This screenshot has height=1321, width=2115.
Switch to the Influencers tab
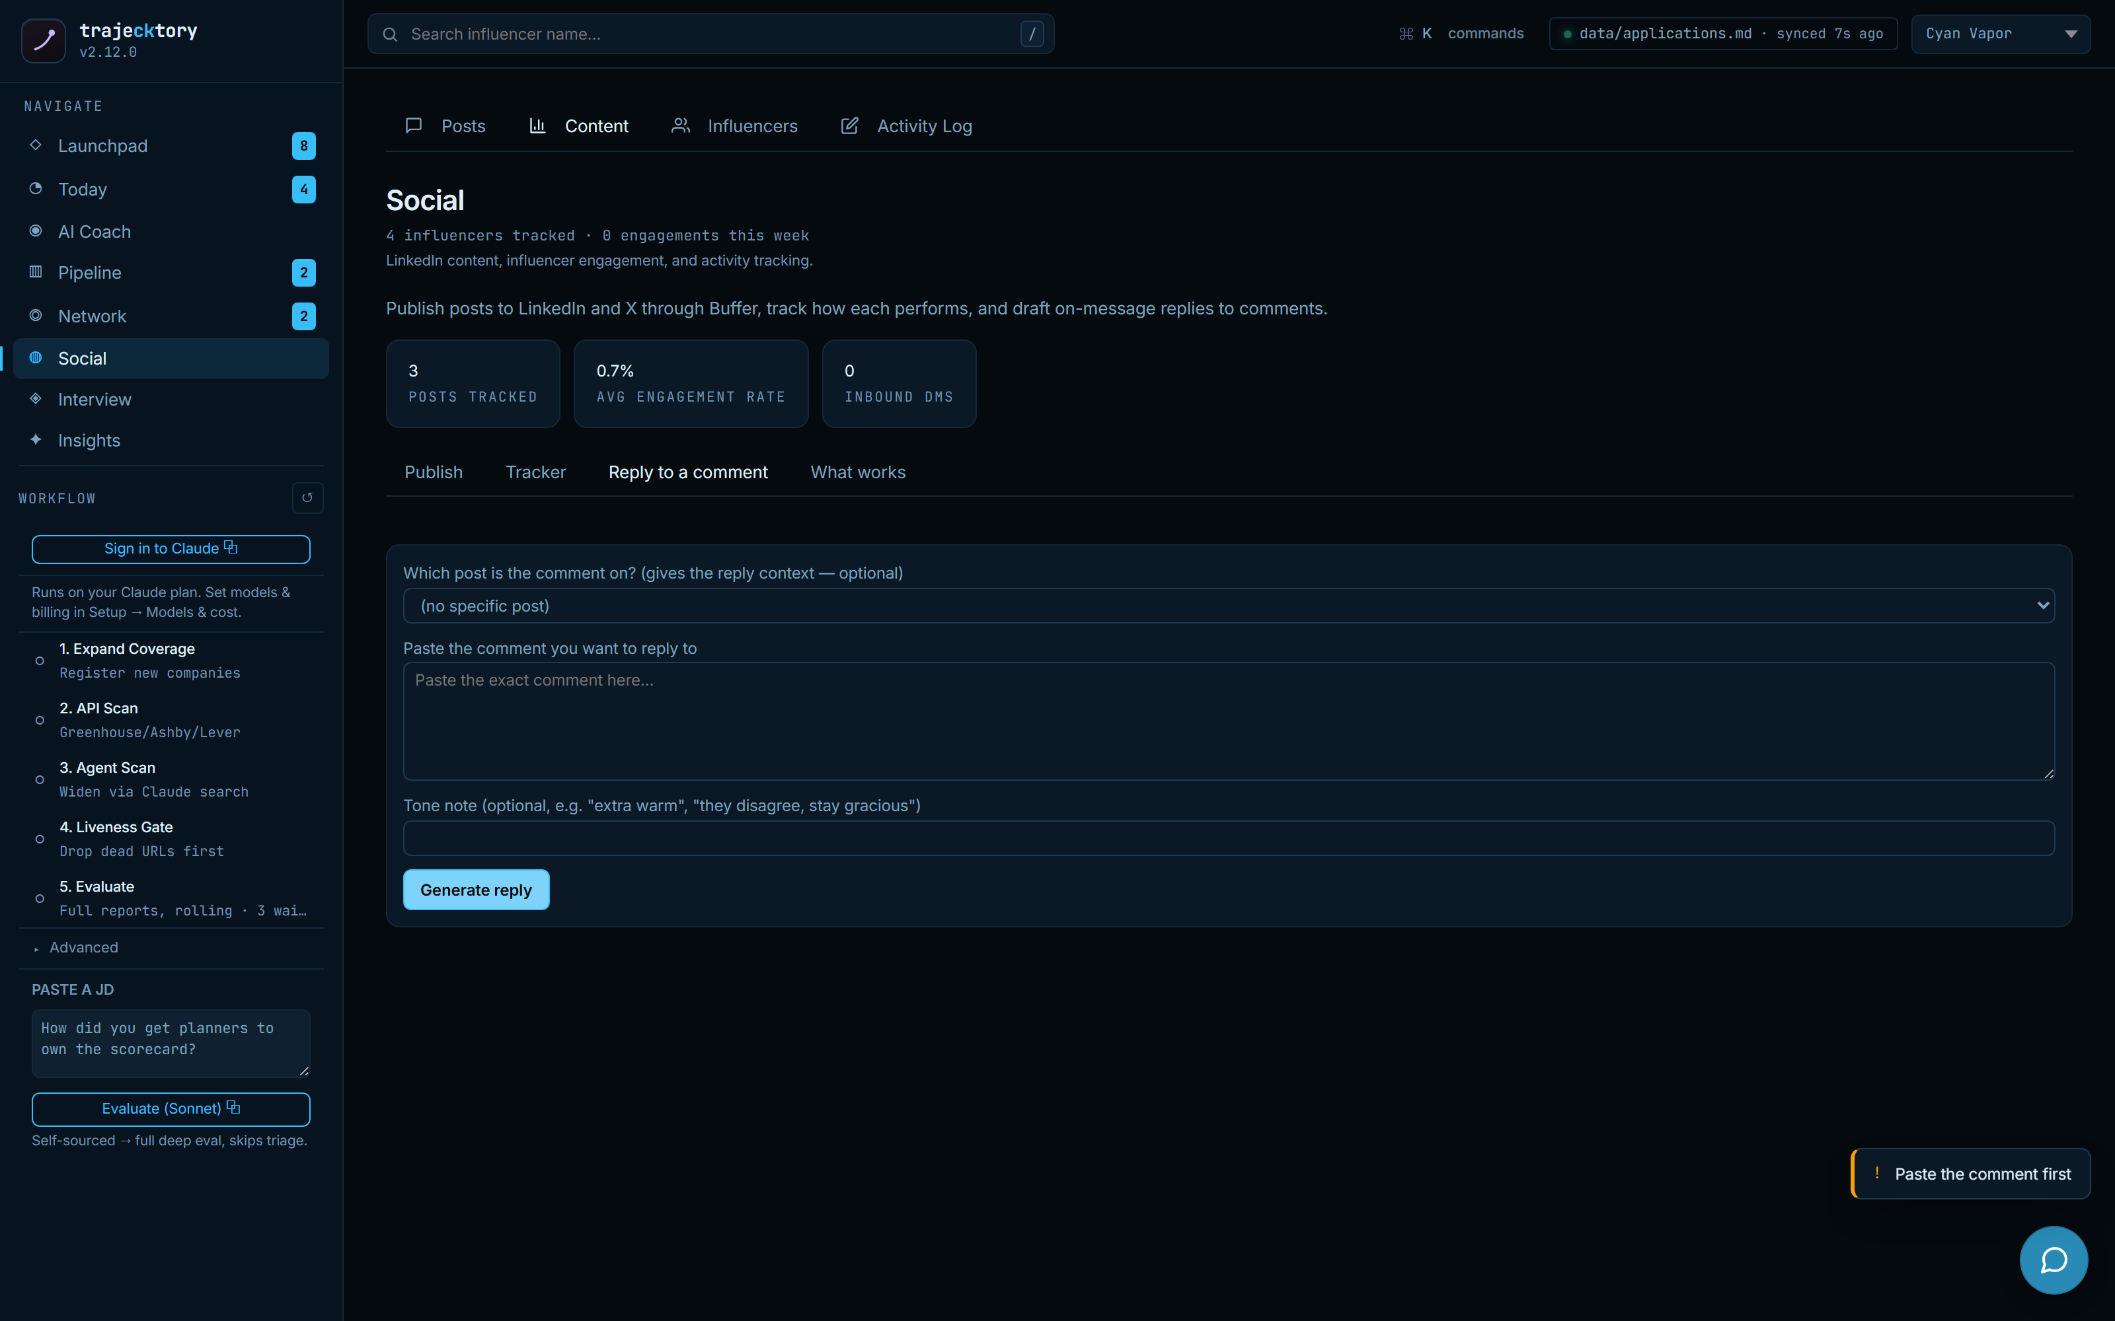click(734, 125)
